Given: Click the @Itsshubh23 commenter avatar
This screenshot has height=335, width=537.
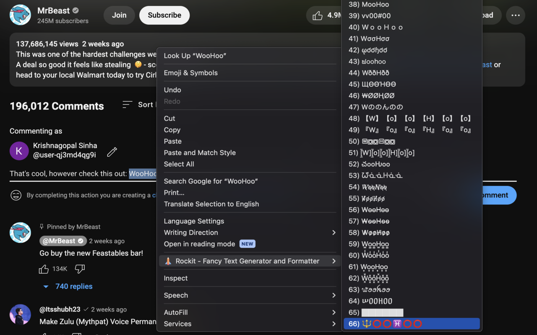Looking at the screenshot, I should (20, 314).
